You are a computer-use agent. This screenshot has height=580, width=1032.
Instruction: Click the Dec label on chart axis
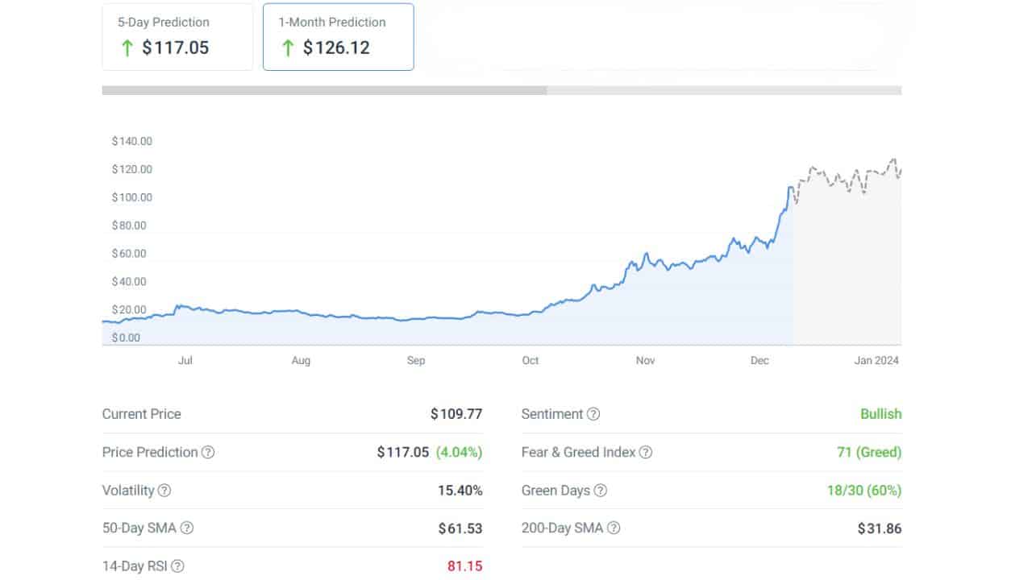coord(759,361)
